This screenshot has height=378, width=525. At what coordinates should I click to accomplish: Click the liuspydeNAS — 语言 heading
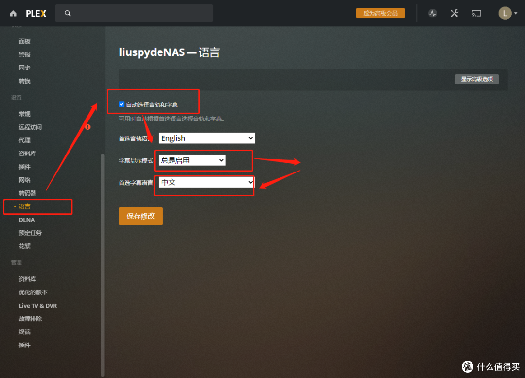click(170, 52)
